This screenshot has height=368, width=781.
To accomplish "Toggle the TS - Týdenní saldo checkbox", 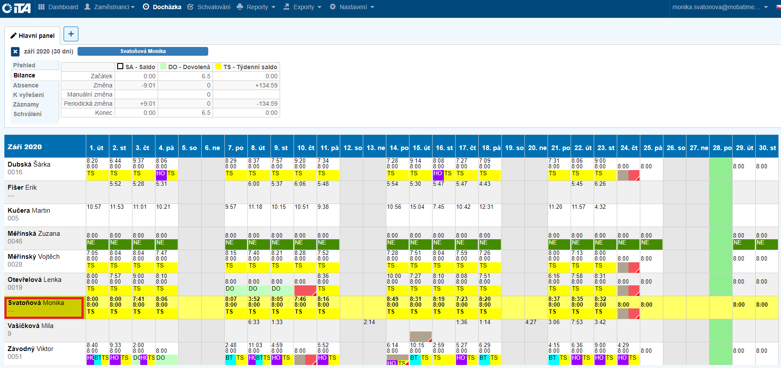I will coord(219,67).
